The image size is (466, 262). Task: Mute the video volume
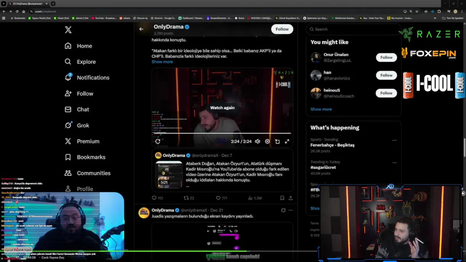click(257, 142)
